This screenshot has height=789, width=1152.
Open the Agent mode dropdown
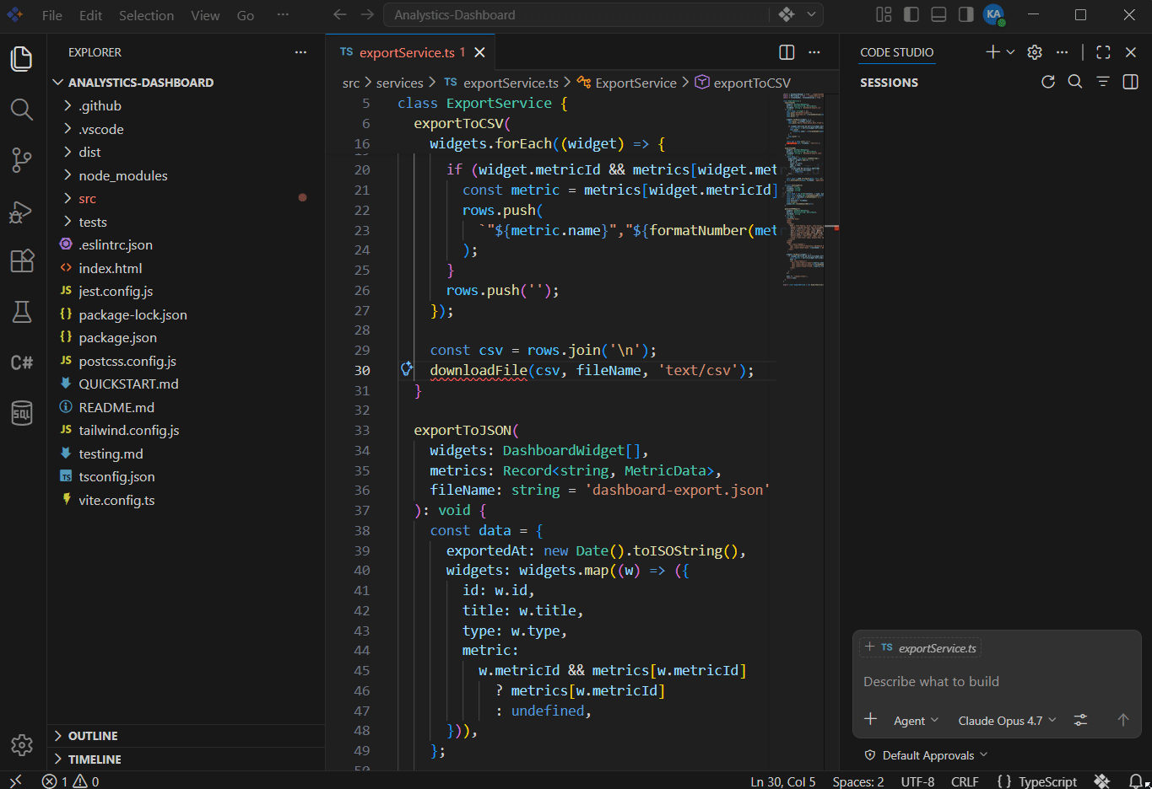[916, 721]
